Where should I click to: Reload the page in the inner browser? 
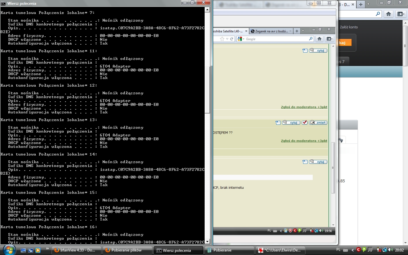pos(232,39)
